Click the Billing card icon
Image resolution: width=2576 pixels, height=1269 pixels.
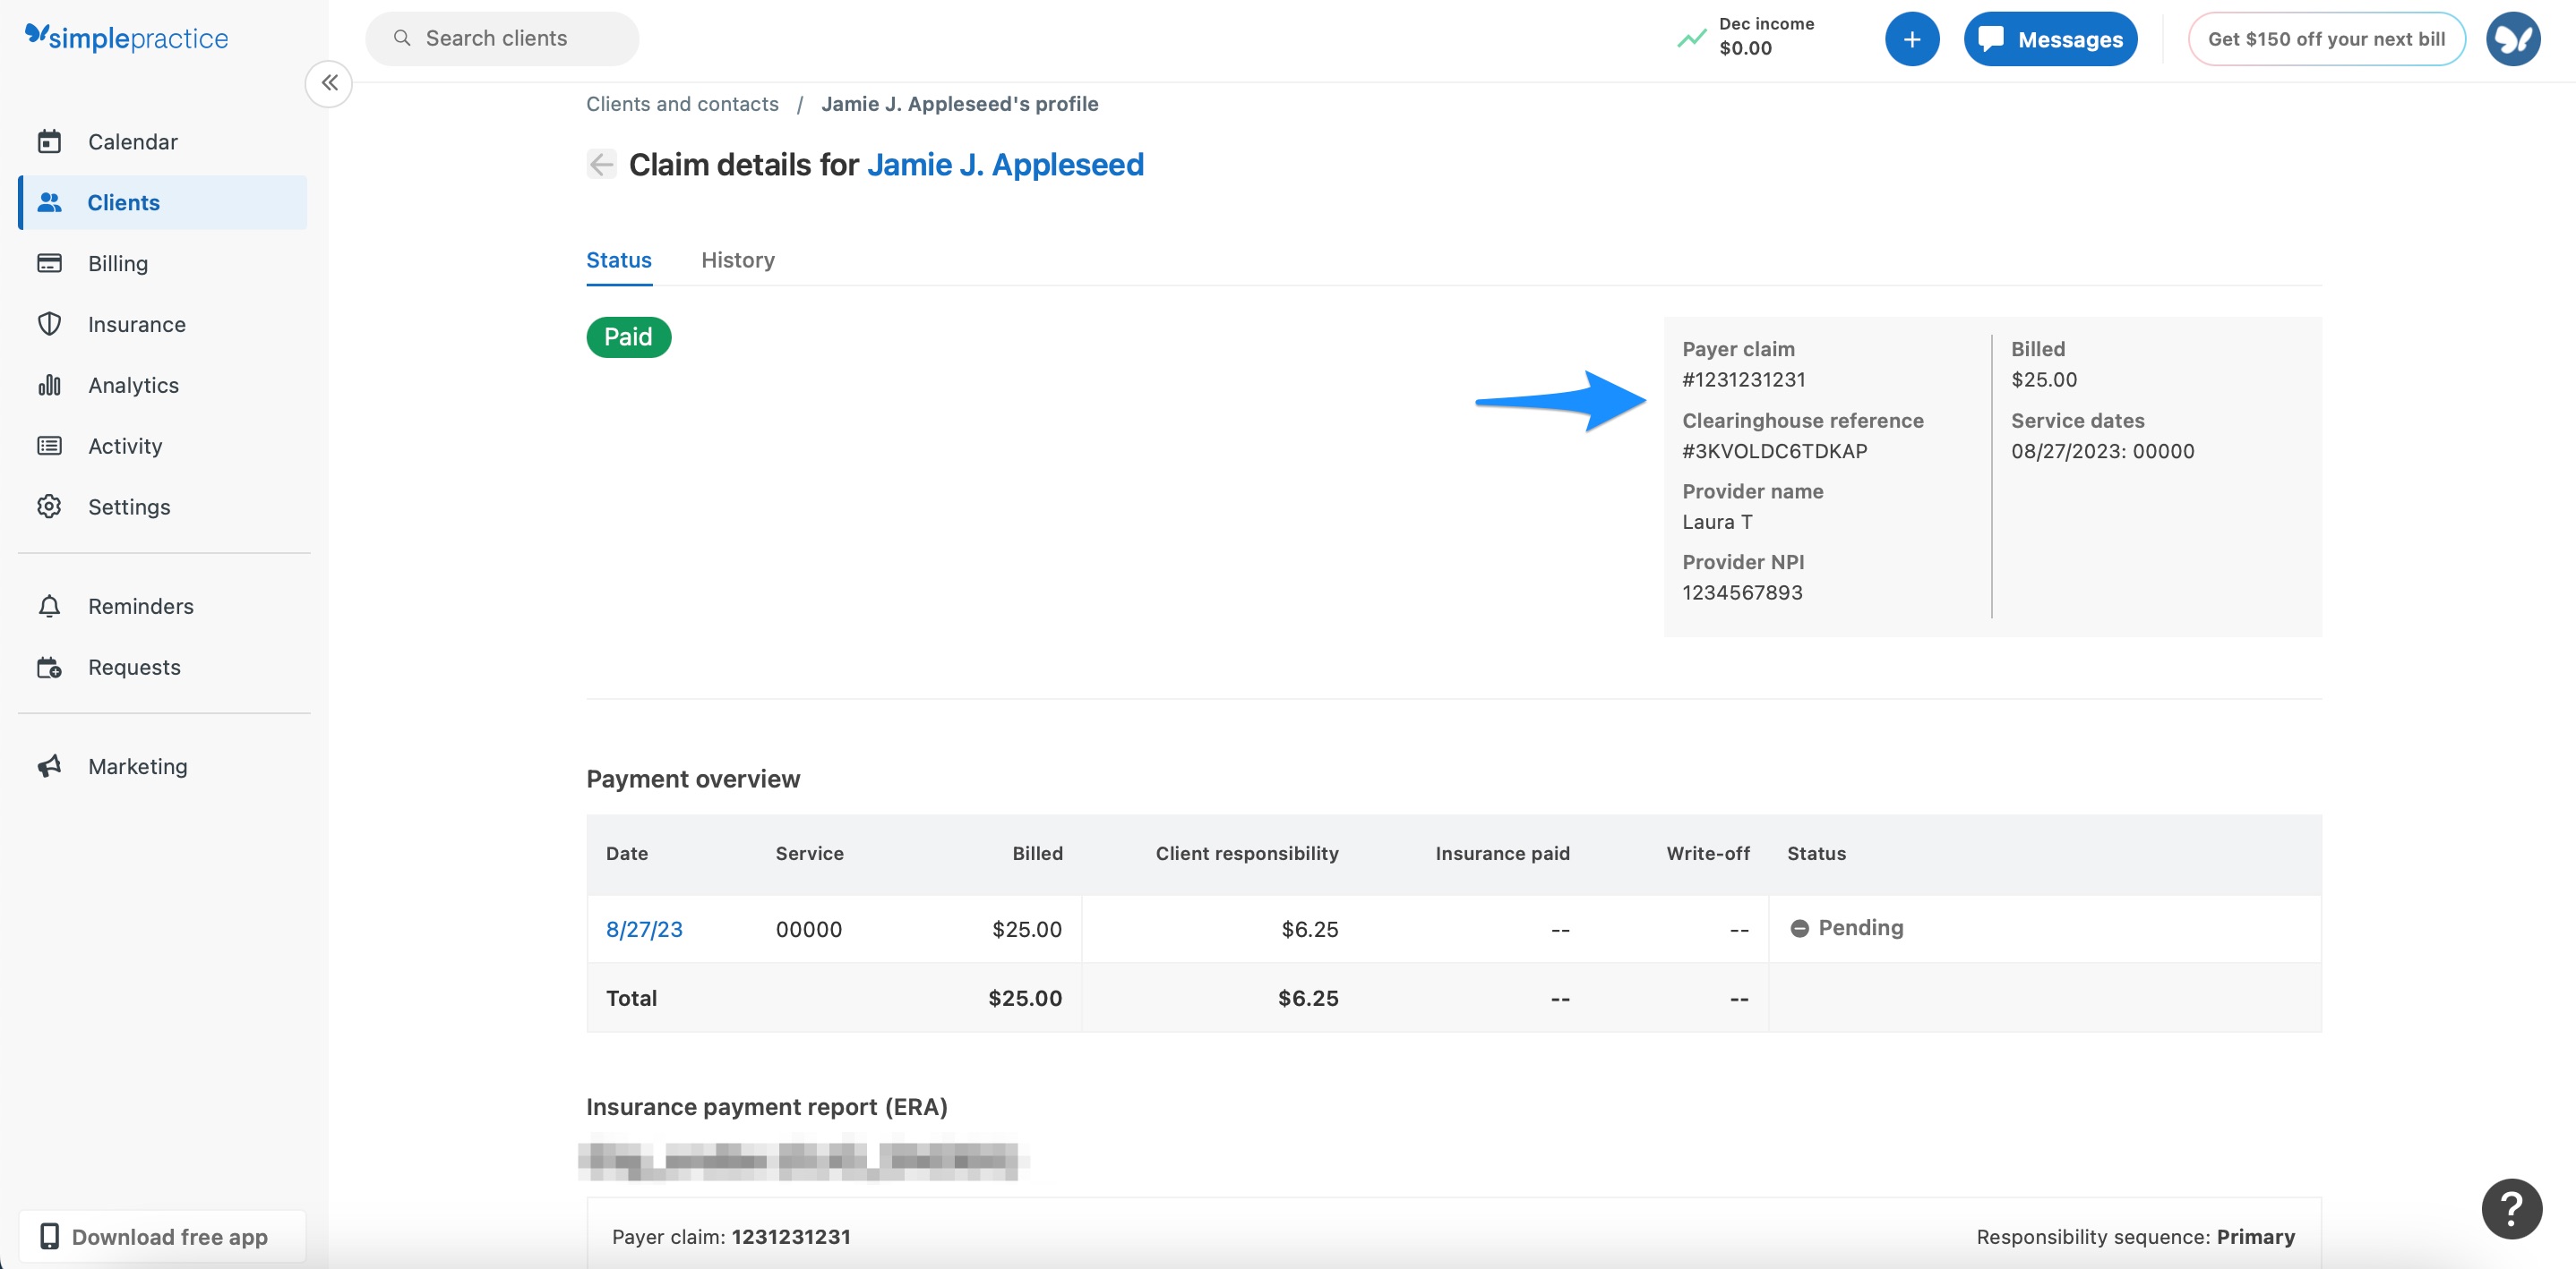coord(49,264)
